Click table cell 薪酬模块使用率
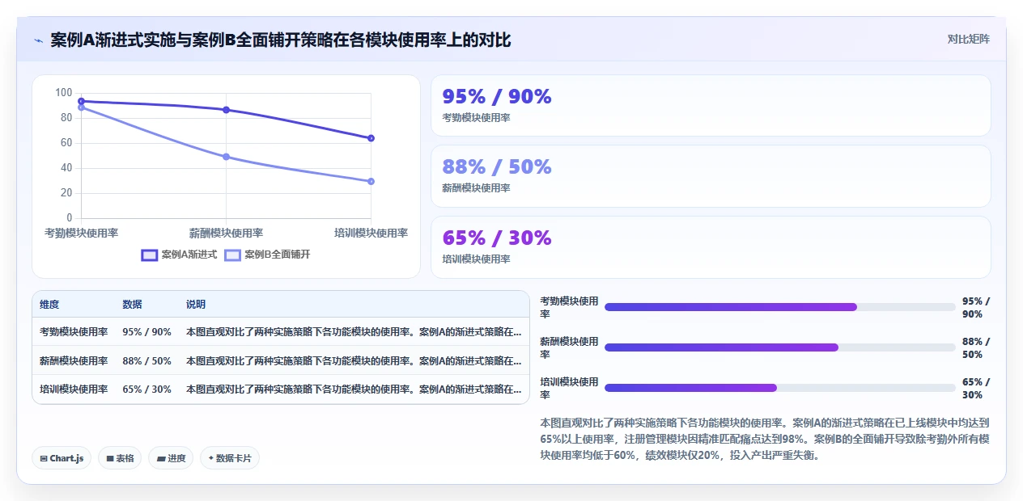The height and width of the screenshot is (501, 1023). (x=74, y=360)
